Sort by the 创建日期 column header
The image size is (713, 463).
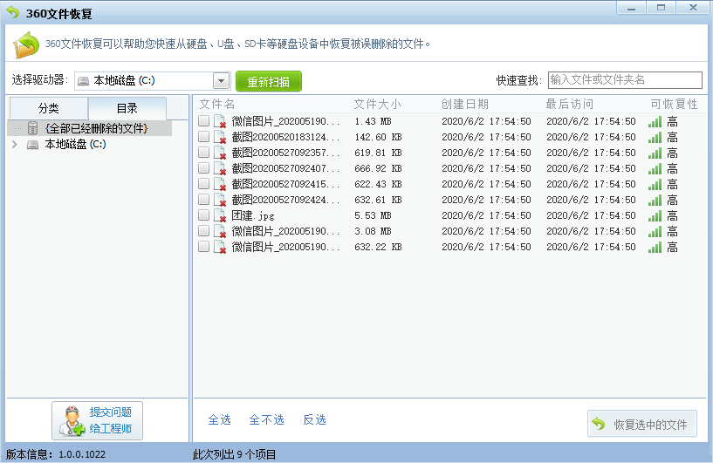point(465,104)
